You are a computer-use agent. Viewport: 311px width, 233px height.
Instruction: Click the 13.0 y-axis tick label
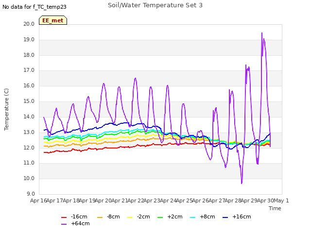coord(29,132)
